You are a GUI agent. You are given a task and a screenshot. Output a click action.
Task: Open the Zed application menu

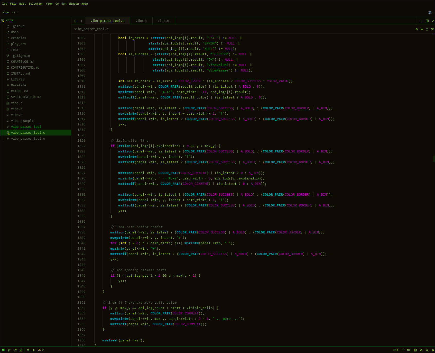[5, 4]
